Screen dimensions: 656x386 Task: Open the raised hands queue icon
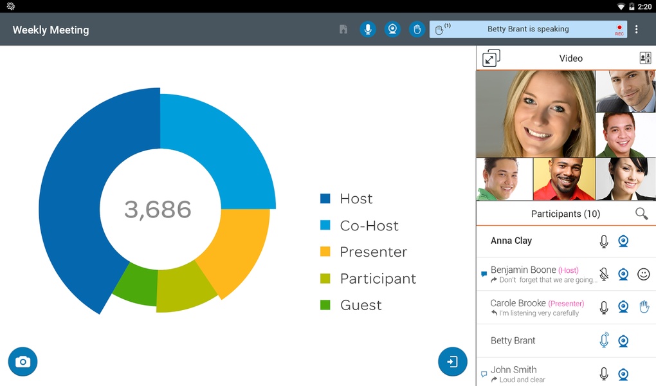pos(442,29)
